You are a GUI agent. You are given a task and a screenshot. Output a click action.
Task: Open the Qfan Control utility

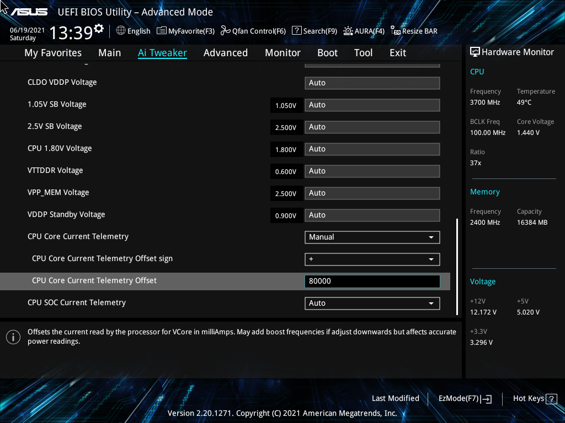click(253, 31)
